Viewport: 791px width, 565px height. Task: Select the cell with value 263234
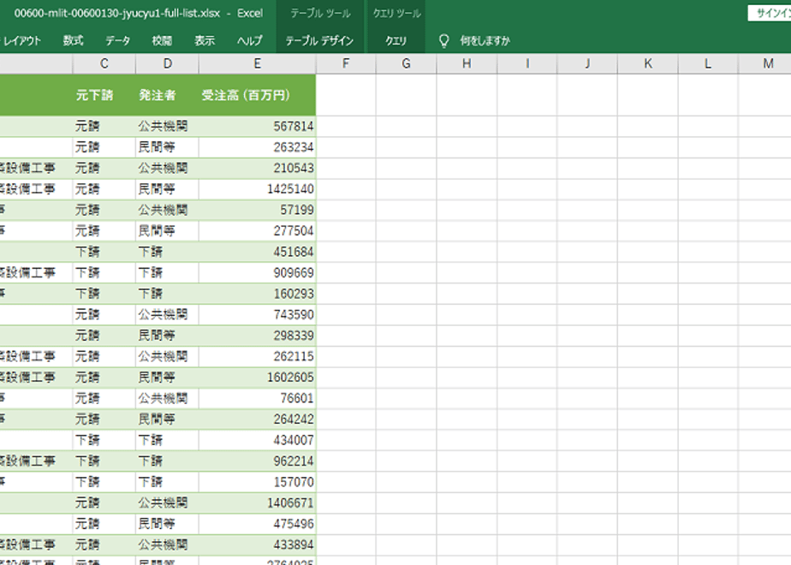[x=258, y=147]
